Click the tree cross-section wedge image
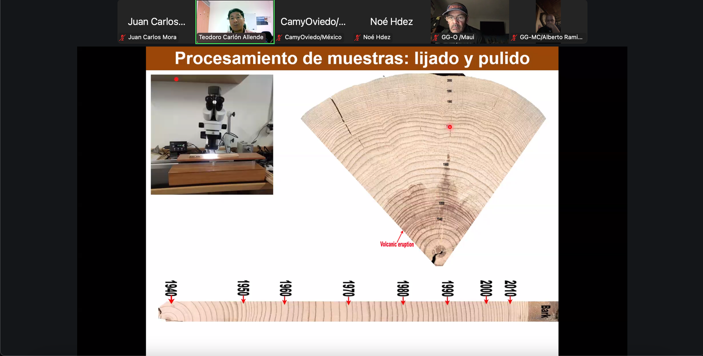 point(423,170)
